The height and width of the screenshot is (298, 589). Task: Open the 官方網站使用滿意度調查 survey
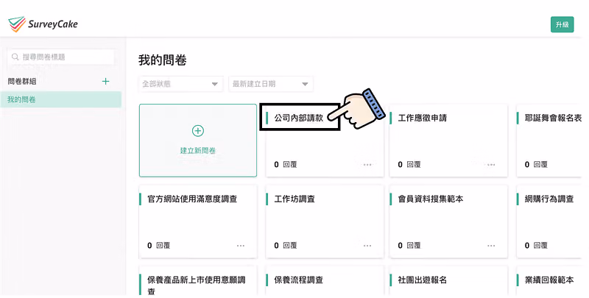(x=192, y=199)
